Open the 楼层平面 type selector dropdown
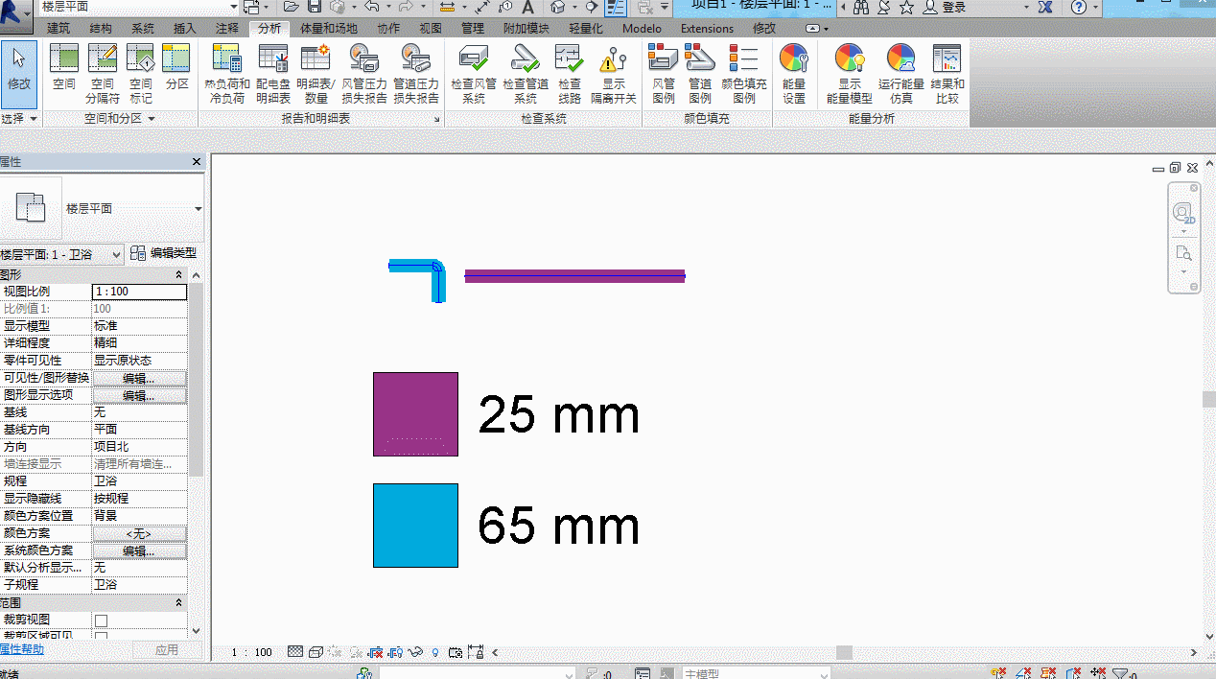1216x679 pixels. point(199,209)
